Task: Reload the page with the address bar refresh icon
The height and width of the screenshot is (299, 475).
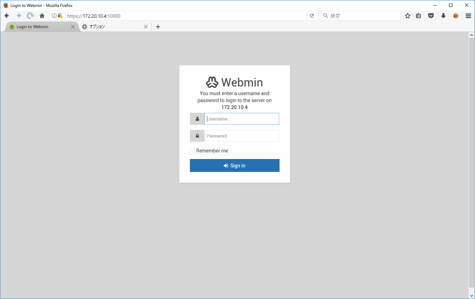Action: click(x=312, y=16)
